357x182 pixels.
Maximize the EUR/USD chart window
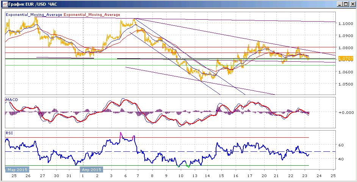[x=346, y=4]
